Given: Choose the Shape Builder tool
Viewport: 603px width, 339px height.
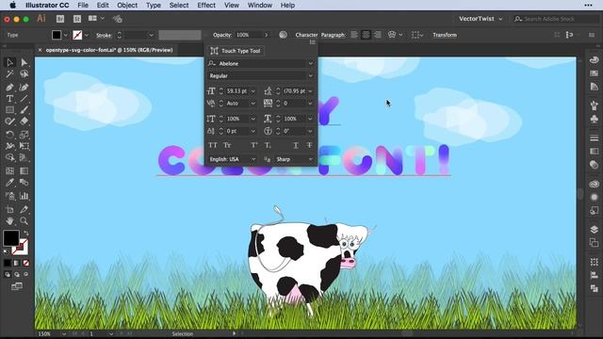Looking at the screenshot, I should pyautogui.click(x=10, y=157).
